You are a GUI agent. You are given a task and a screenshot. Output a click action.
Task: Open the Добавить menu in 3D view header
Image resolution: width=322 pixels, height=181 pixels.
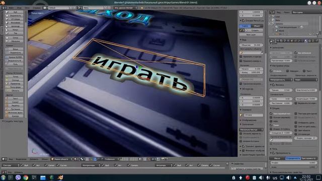(34, 159)
